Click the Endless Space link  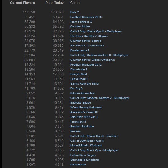pos(81,103)
